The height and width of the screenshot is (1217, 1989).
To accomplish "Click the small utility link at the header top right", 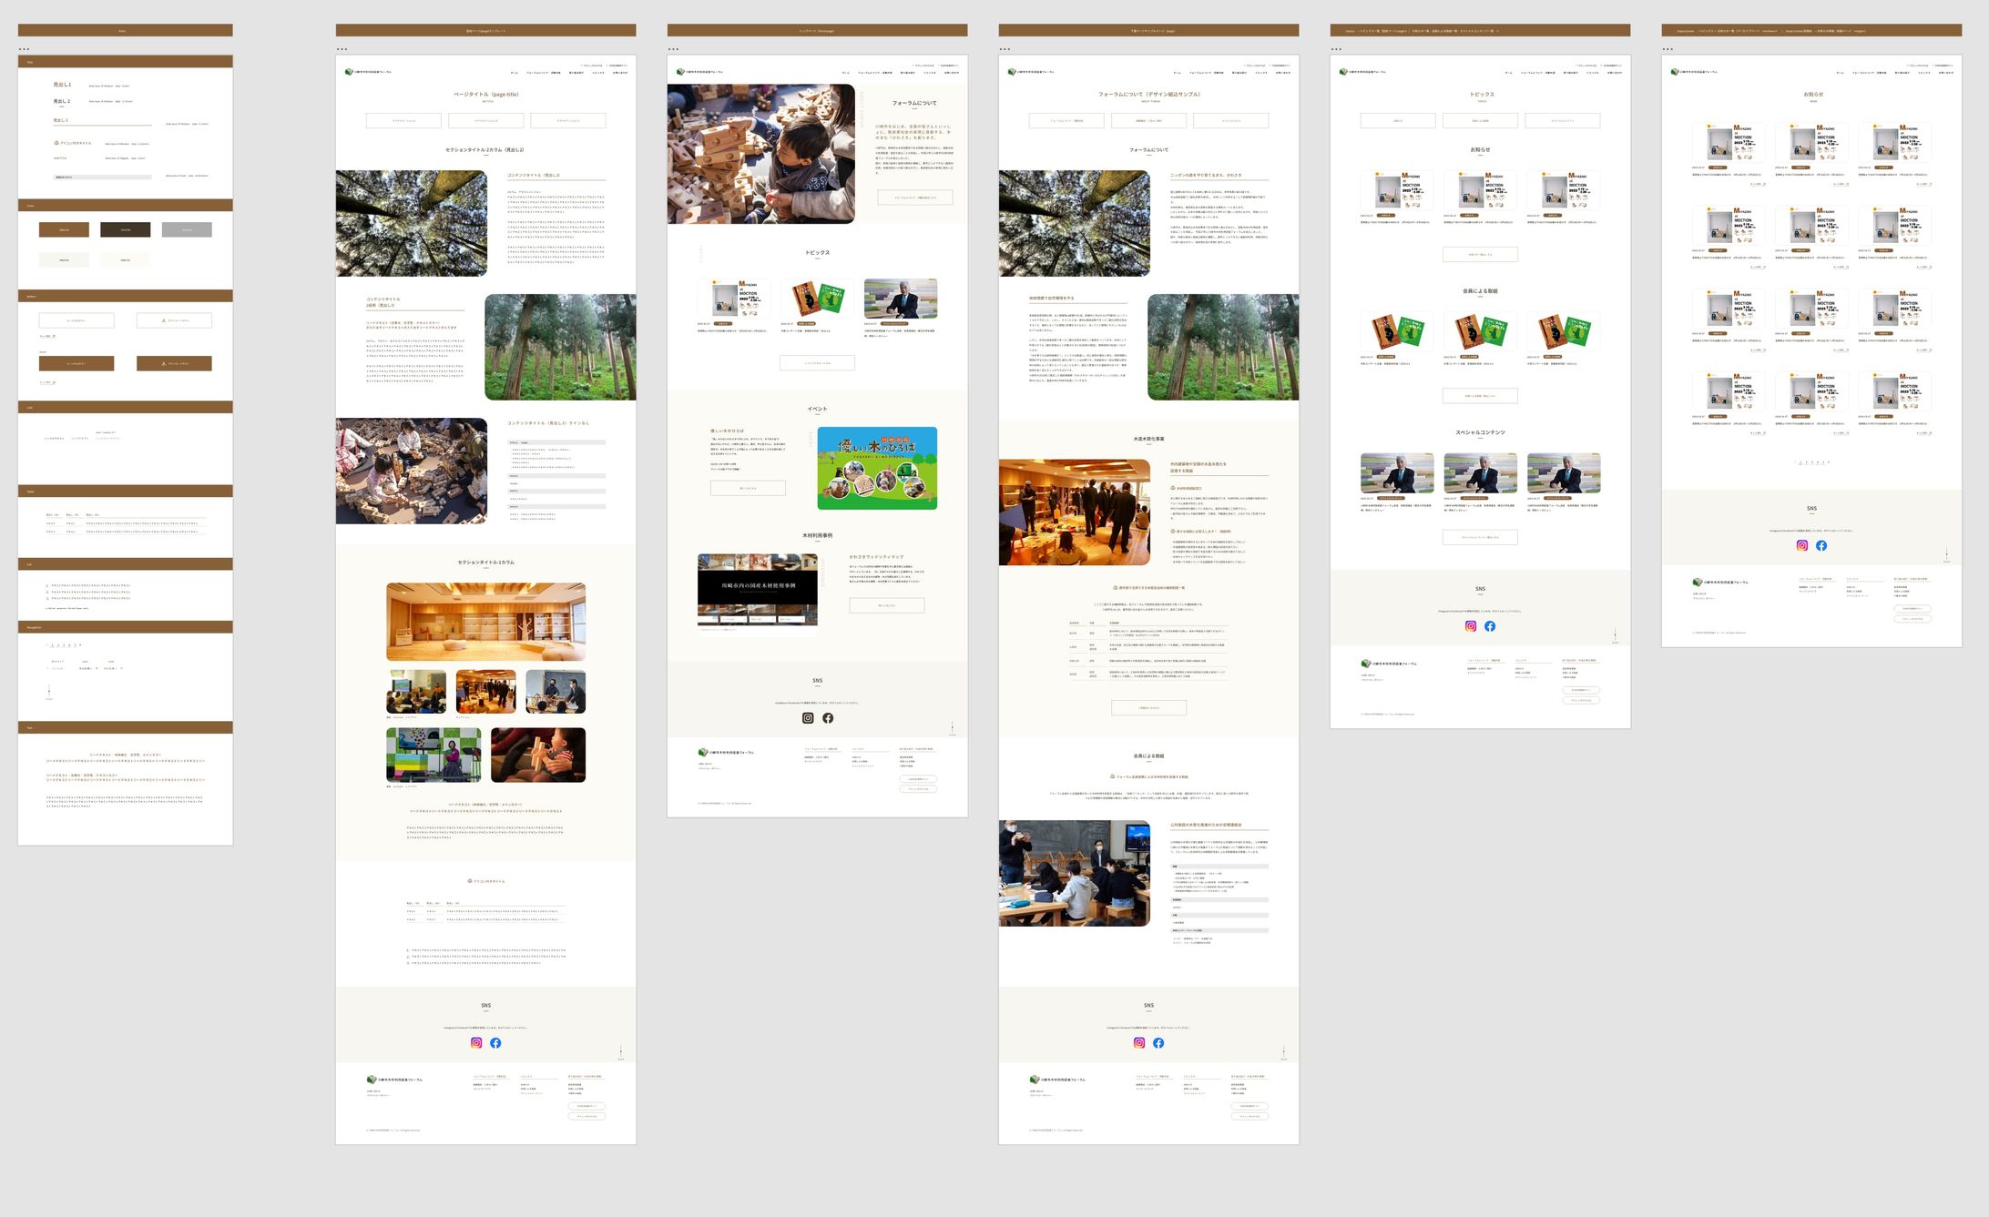I will 591,66.
